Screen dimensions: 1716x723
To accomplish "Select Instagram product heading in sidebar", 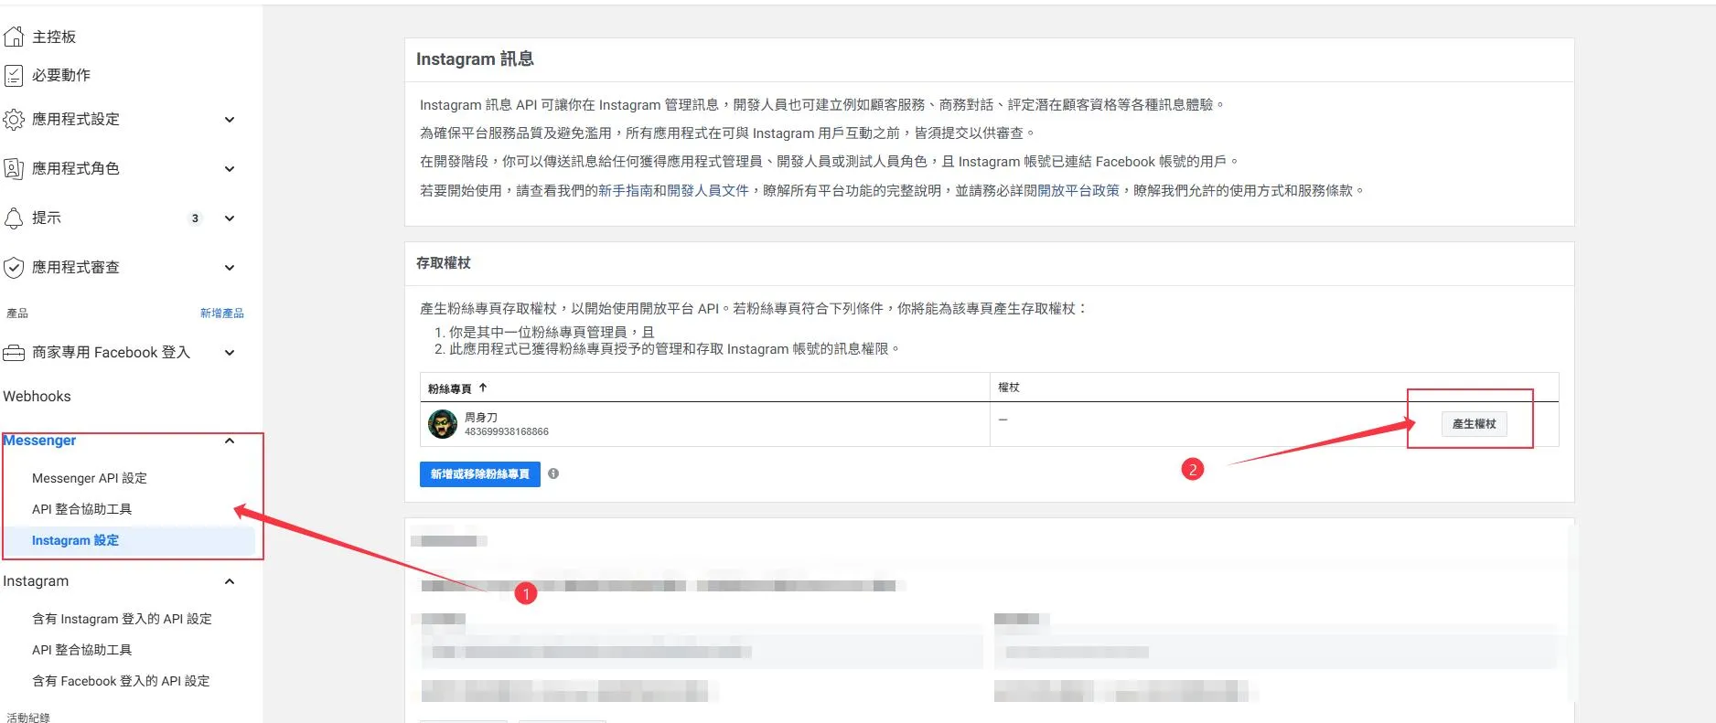I will pyautogui.click(x=36, y=581).
